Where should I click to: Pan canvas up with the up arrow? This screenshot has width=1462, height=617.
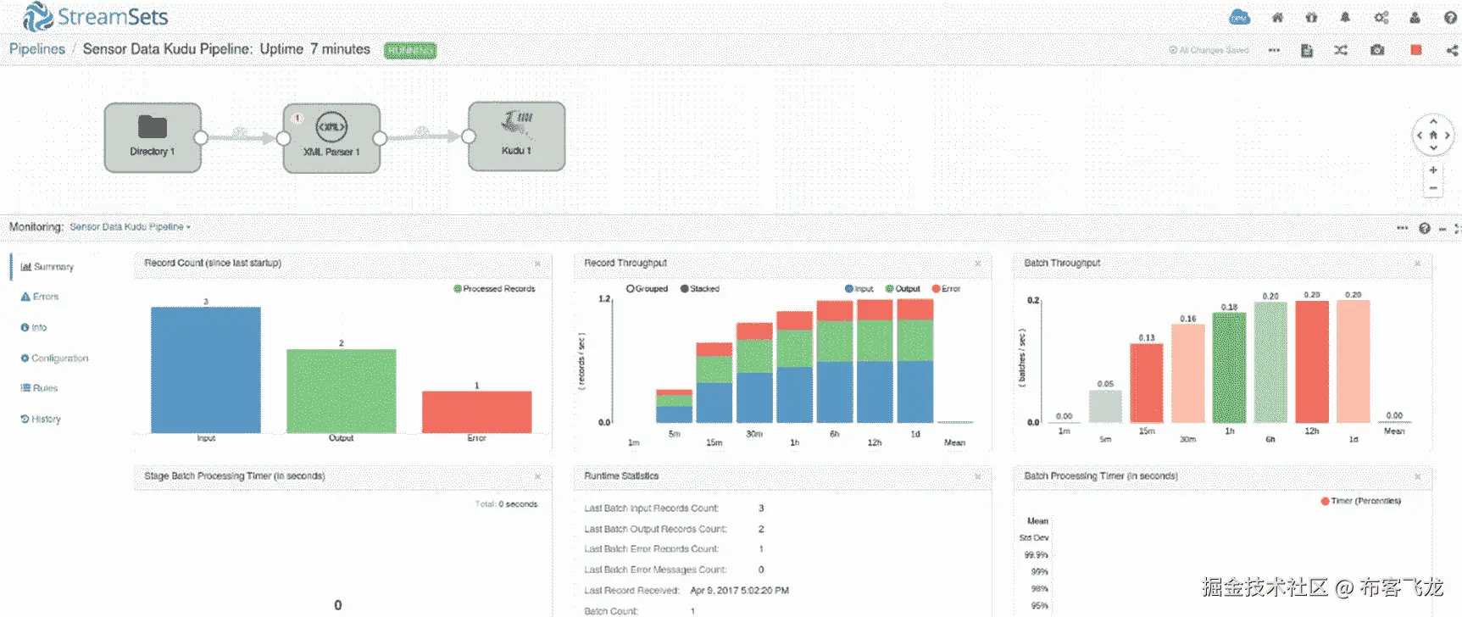(1433, 121)
